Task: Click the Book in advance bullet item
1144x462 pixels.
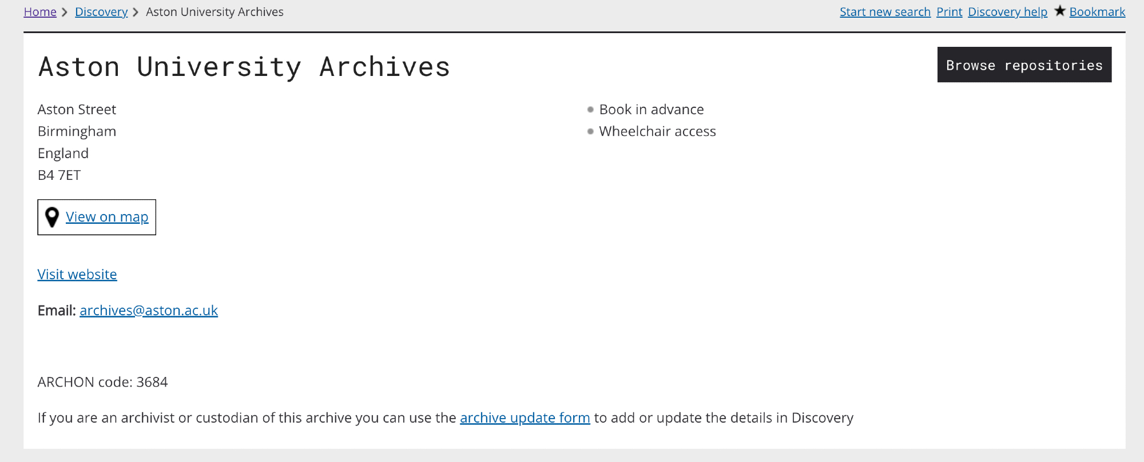Action: (x=651, y=110)
